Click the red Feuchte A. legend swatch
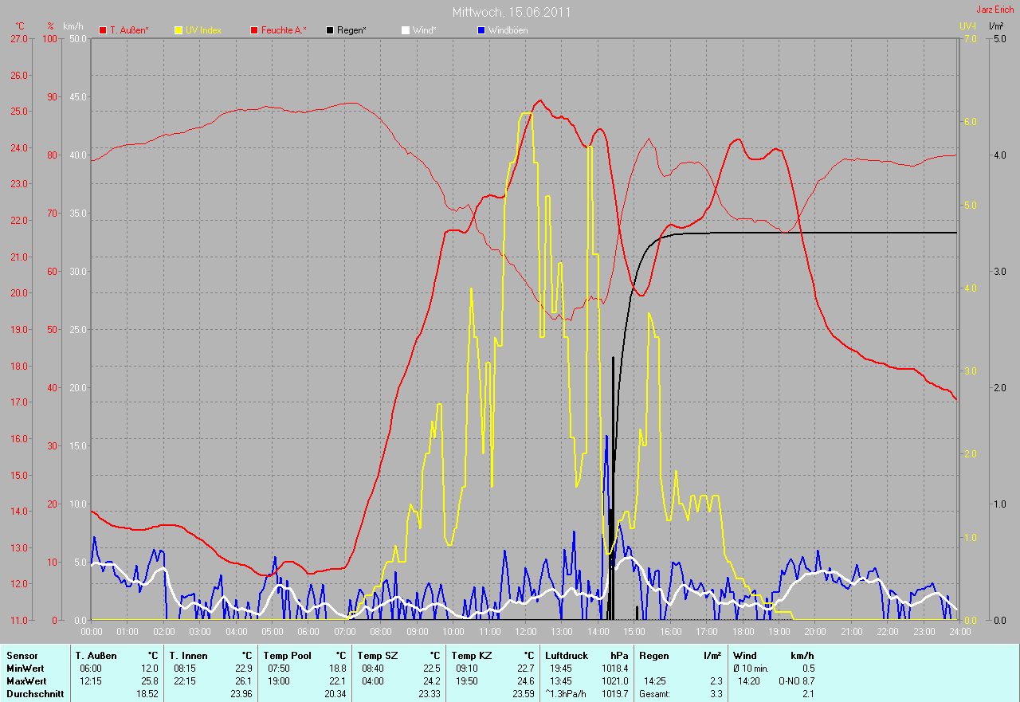Screen dimensions: 1020x702 click(x=254, y=30)
